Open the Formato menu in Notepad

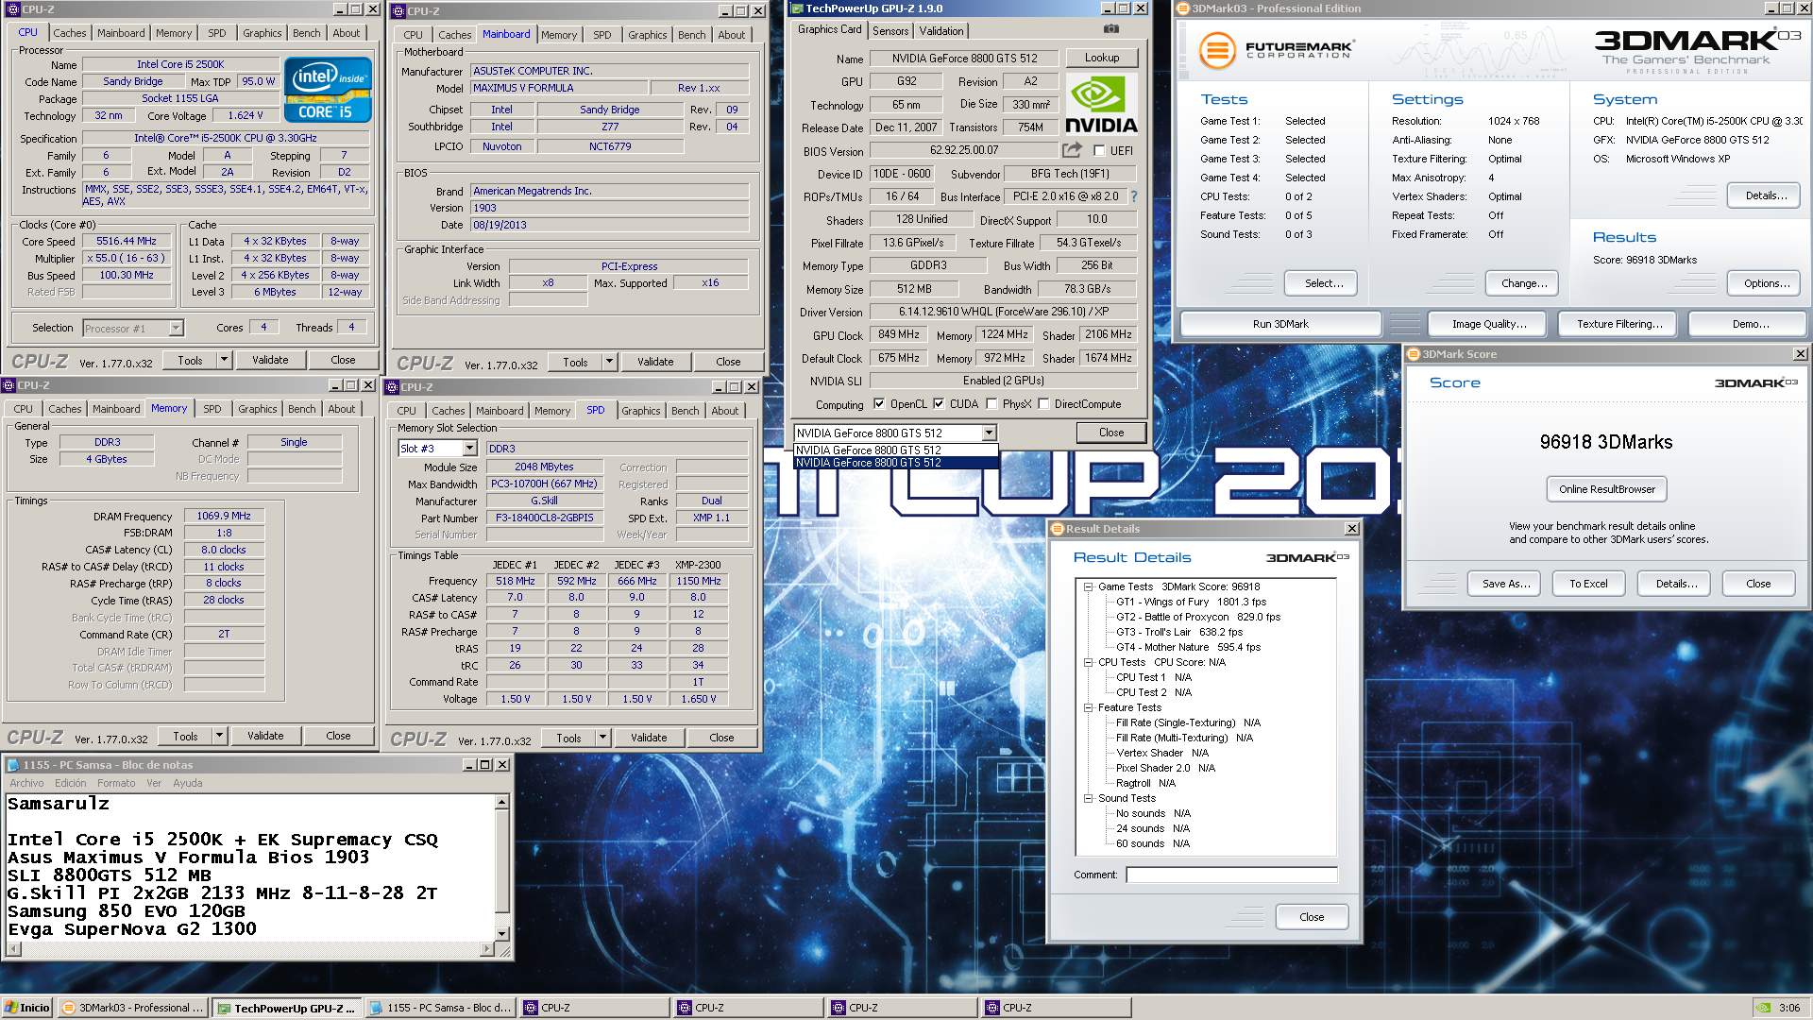(116, 783)
